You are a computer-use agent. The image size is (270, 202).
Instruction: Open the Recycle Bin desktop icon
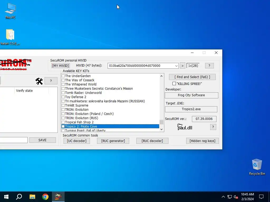(257, 167)
